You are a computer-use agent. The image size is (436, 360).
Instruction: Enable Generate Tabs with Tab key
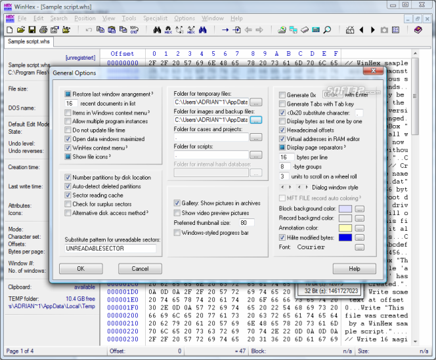tap(282, 104)
